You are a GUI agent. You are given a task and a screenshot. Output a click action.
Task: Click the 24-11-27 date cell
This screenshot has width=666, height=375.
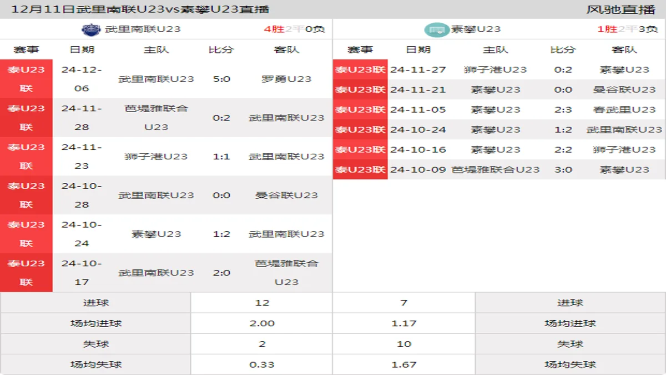[x=418, y=69]
